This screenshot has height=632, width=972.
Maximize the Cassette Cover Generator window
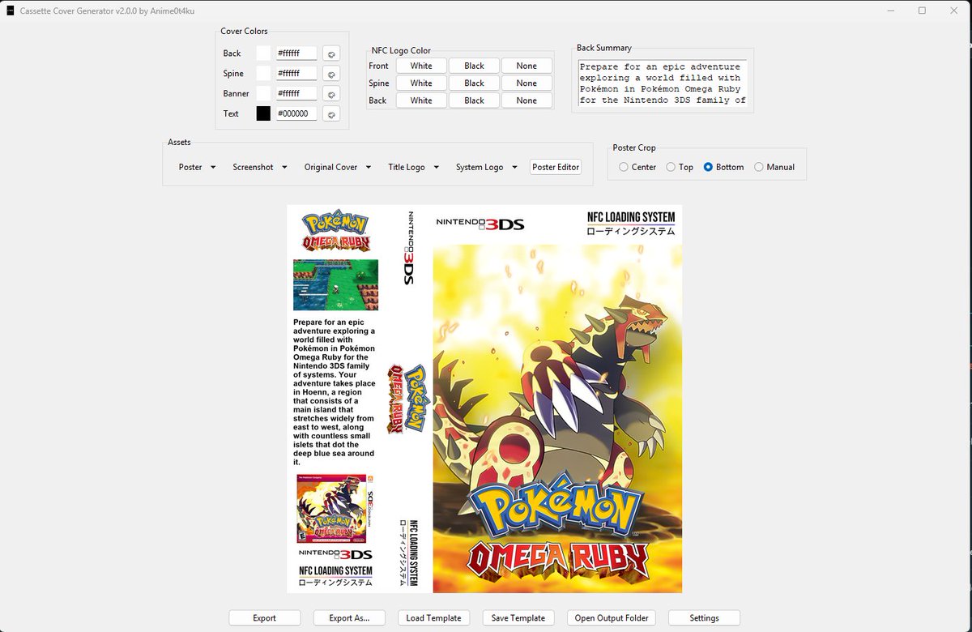922,11
